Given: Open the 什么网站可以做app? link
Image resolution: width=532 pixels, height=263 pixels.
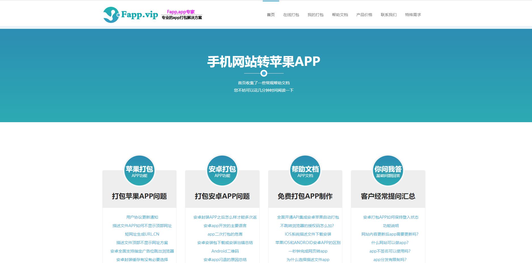Looking at the screenshot, I should (x=390, y=243).
